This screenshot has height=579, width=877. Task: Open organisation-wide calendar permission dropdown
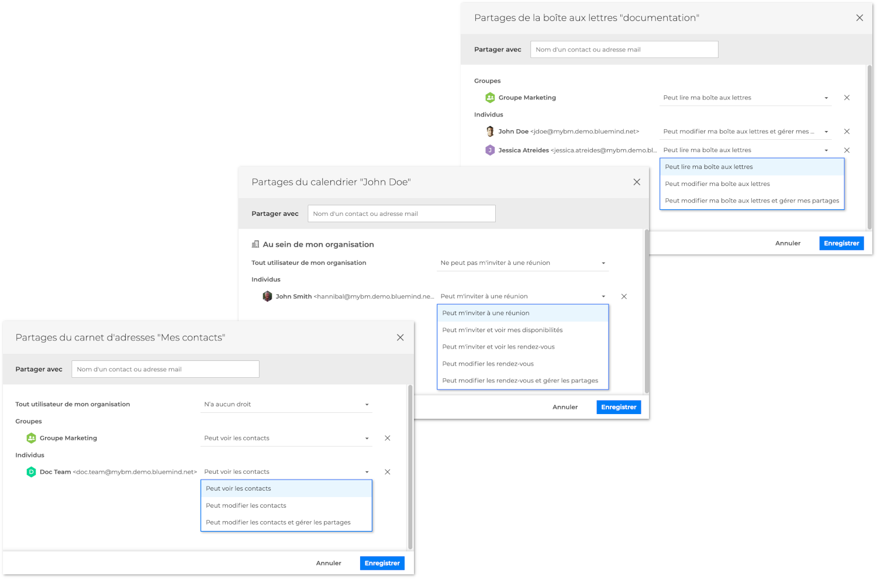(x=523, y=263)
